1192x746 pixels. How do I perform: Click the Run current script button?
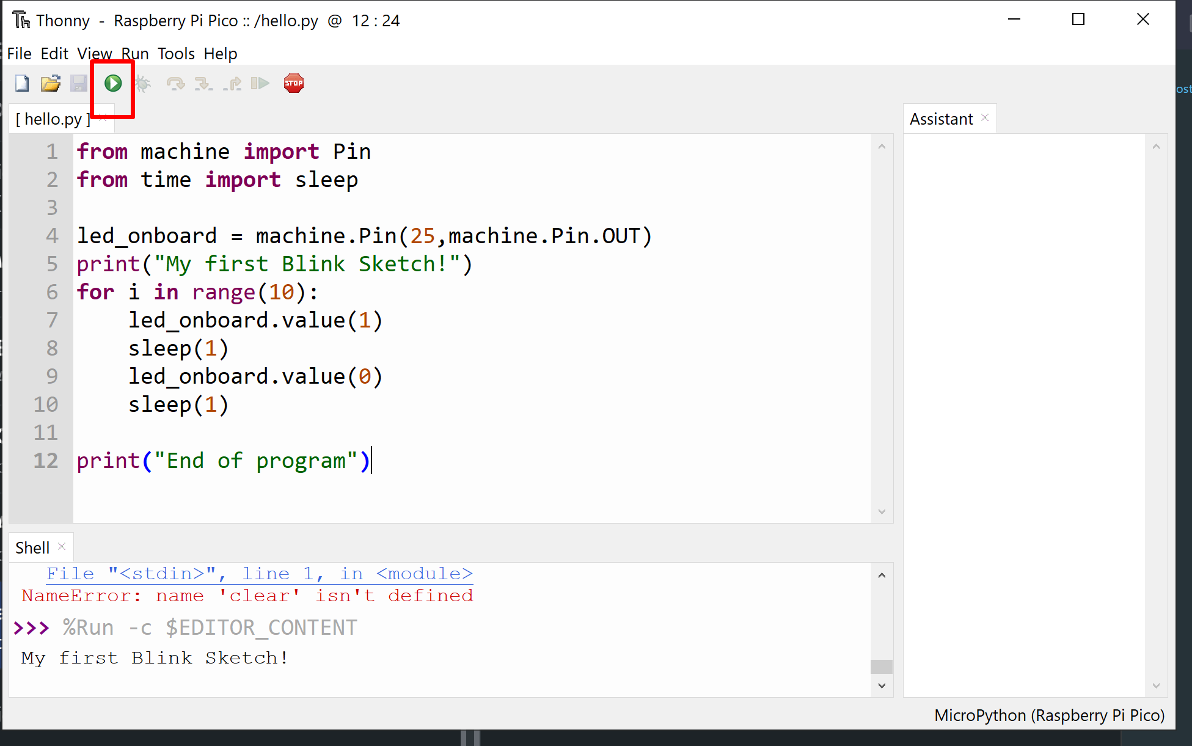coord(112,82)
